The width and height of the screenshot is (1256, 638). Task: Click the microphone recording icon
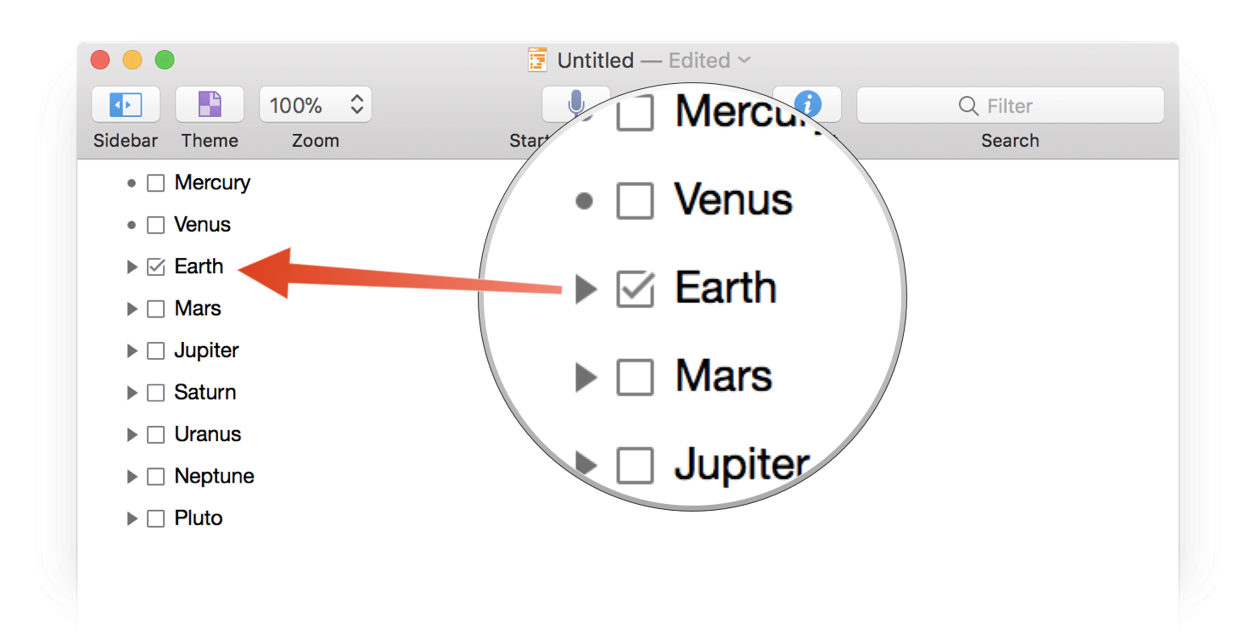[575, 104]
